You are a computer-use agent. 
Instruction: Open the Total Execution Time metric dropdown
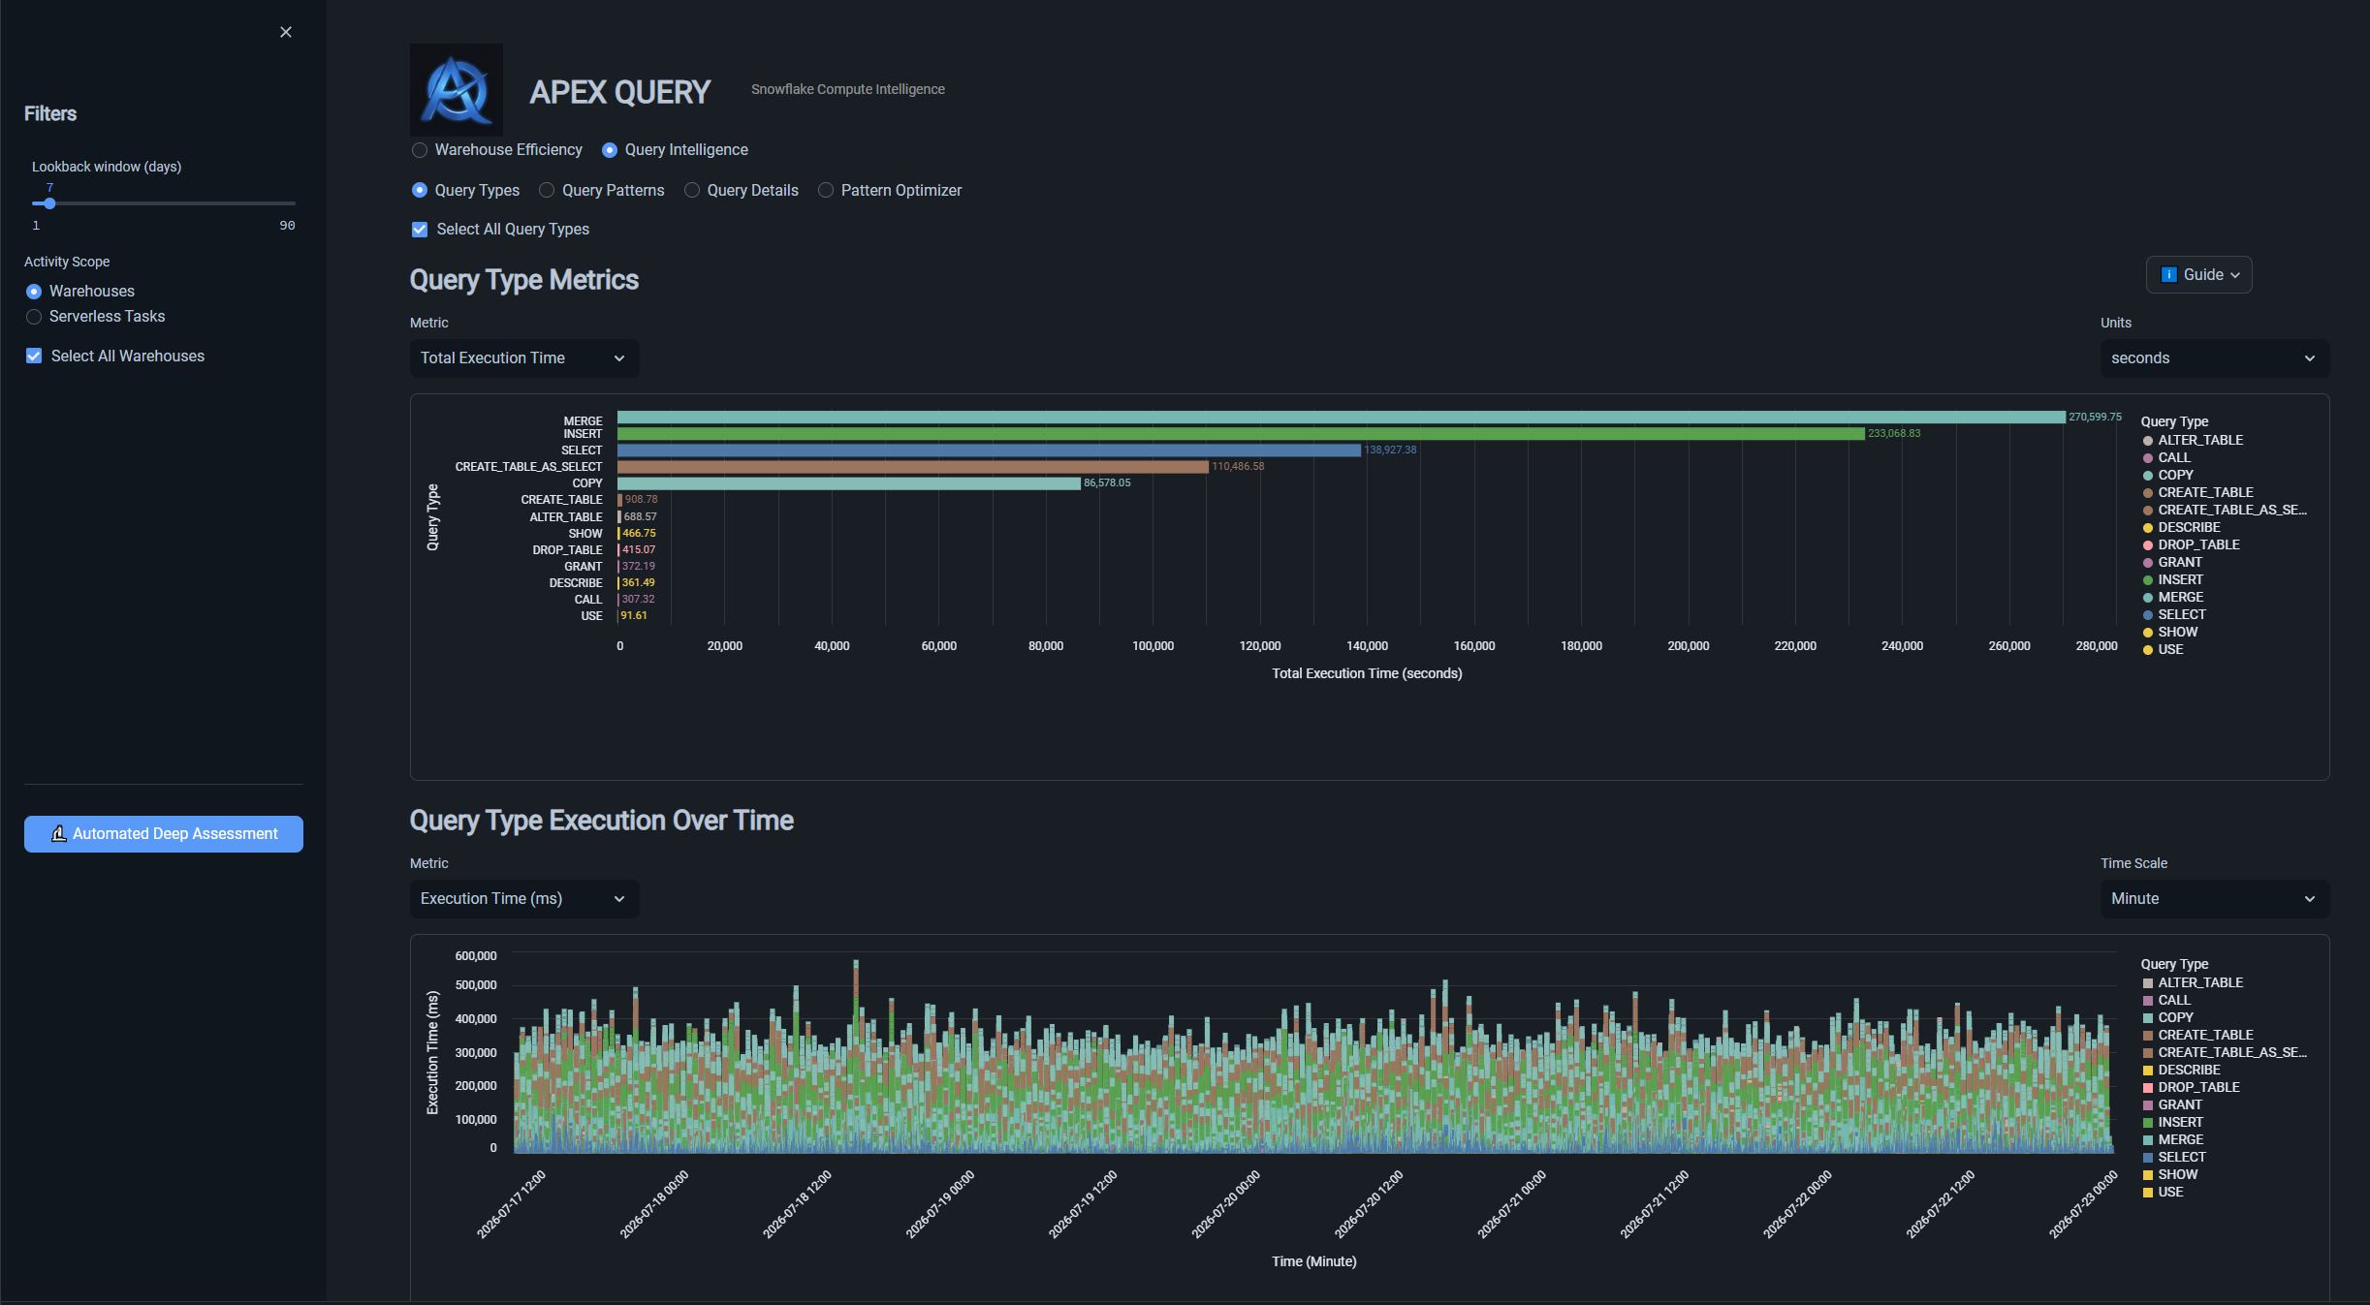(x=524, y=358)
